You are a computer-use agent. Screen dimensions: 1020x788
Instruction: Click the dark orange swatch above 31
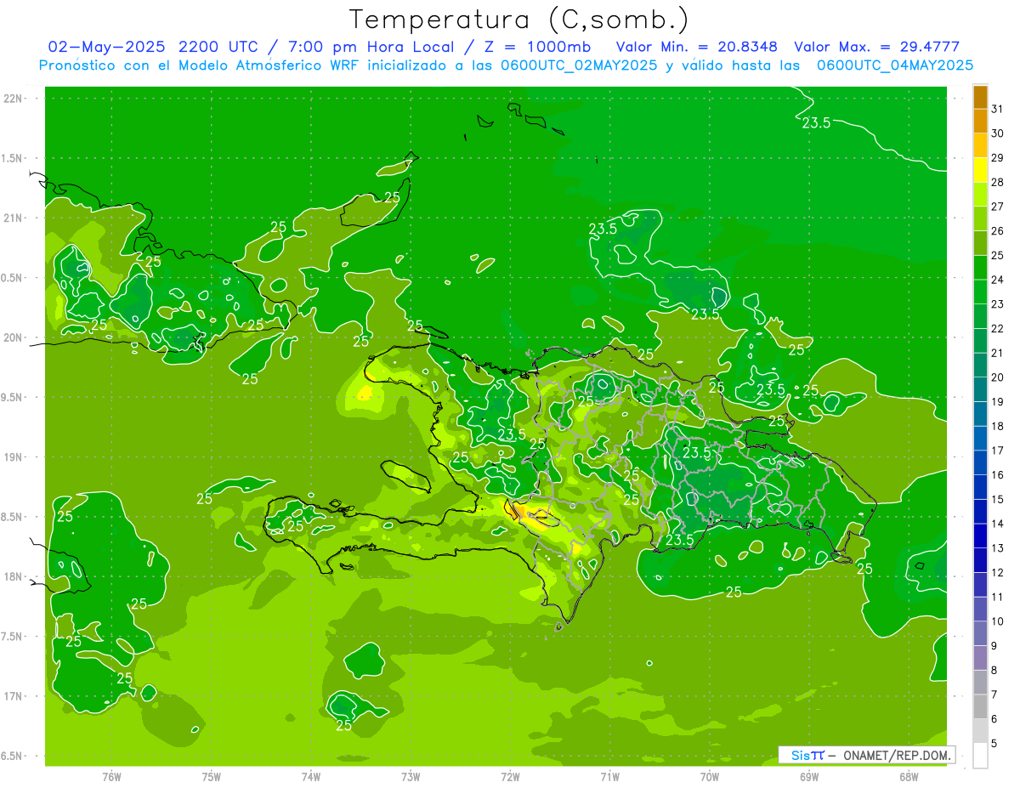click(x=980, y=97)
